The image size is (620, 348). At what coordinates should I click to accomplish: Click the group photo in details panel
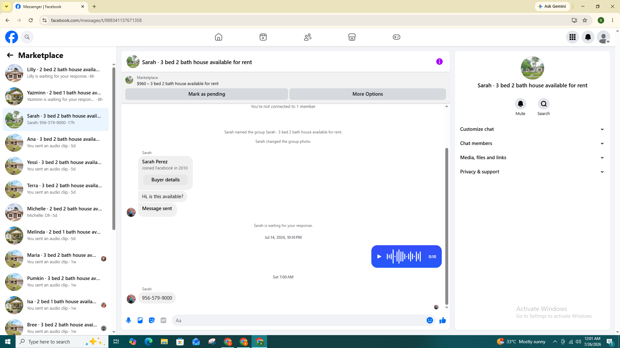532,68
